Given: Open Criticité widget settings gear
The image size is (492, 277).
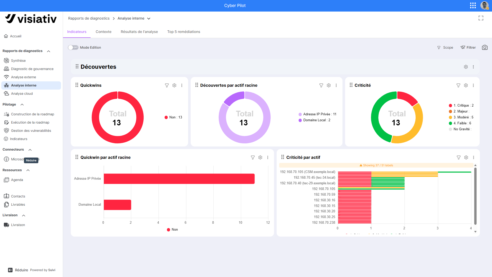Looking at the screenshot, I should [x=466, y=85].
